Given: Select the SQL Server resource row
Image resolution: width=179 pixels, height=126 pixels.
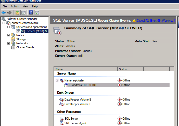Looking at the screenshot, I should [x=72, y=119].
